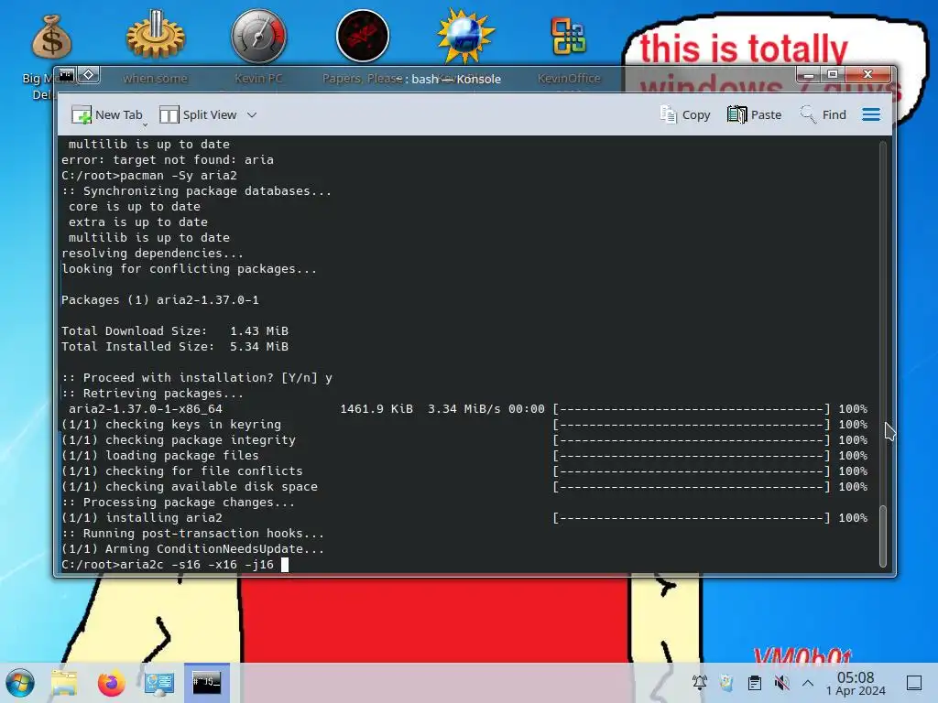Open the KevinOffice desktop icon
This screenshot has width=938, height=703.
pyautogui.click(x=569, y=37)
